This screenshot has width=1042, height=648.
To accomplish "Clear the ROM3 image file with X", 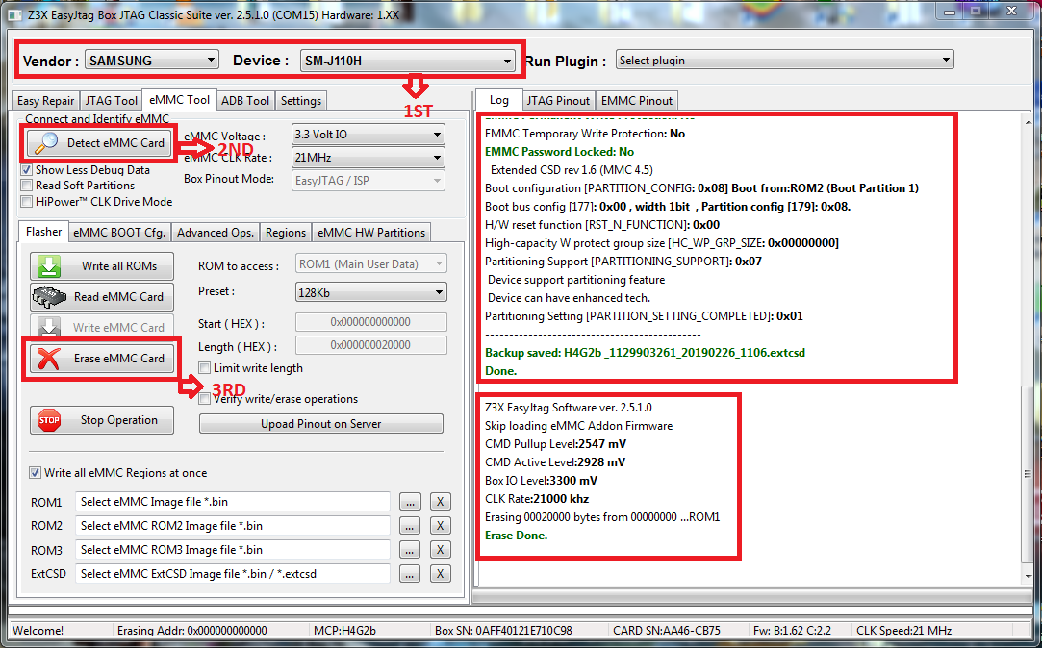I will pos(440,550).
